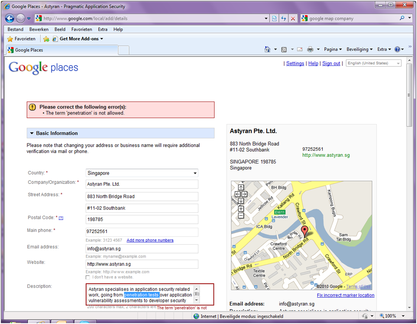Click the browser Back arrow button

10,18
